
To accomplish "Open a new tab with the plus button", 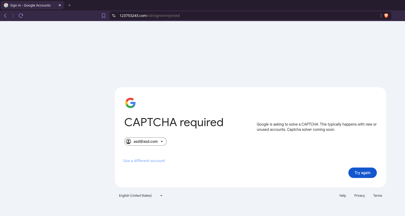I will 69,5.
